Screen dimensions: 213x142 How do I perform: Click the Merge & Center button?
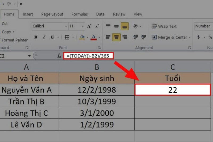[171, 37]
